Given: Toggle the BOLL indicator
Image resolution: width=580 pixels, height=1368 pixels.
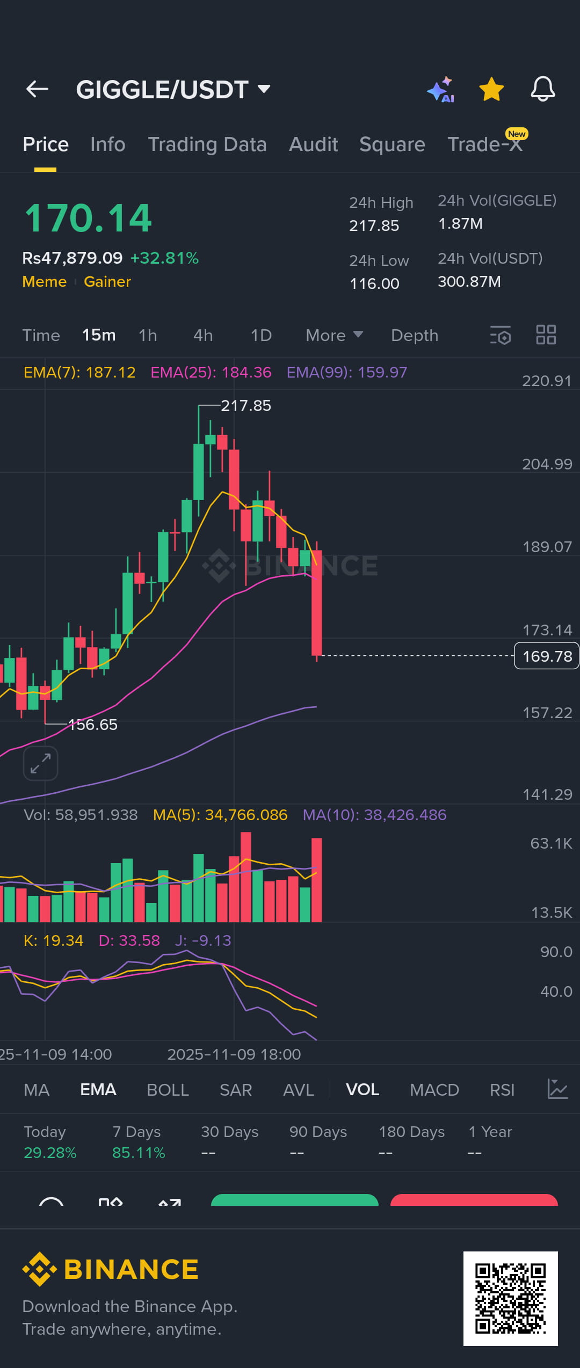Looking at the screenshot, I should [x=168, y=1090].
